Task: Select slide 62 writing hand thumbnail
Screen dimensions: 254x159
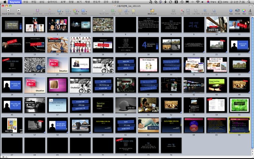Action: [148, 125]
